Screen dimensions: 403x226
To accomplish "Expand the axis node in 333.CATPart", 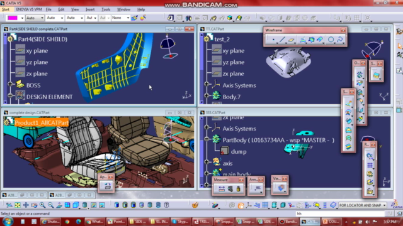I will click(207, 162).
